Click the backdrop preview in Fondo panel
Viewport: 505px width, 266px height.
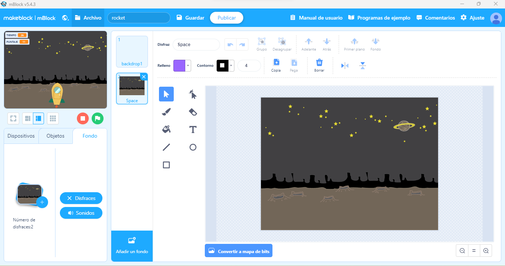click(30, 194)
